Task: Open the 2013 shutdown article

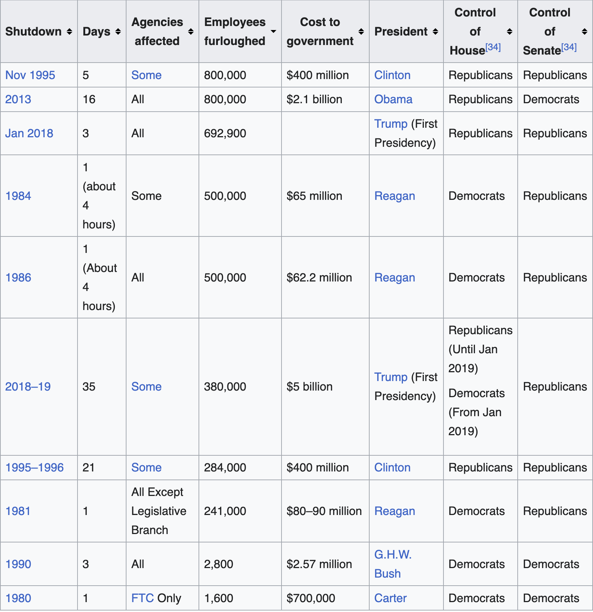Action: [18, 99]
